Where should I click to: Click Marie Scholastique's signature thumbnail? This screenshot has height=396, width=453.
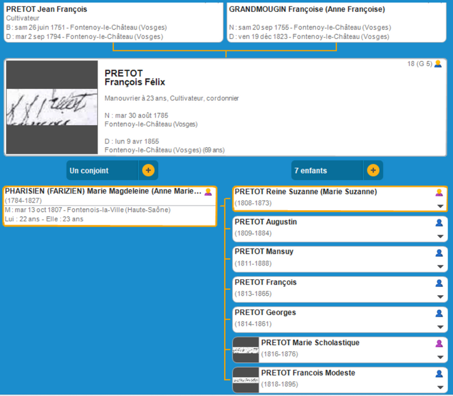pyautogui.click(x=246, y=350)
